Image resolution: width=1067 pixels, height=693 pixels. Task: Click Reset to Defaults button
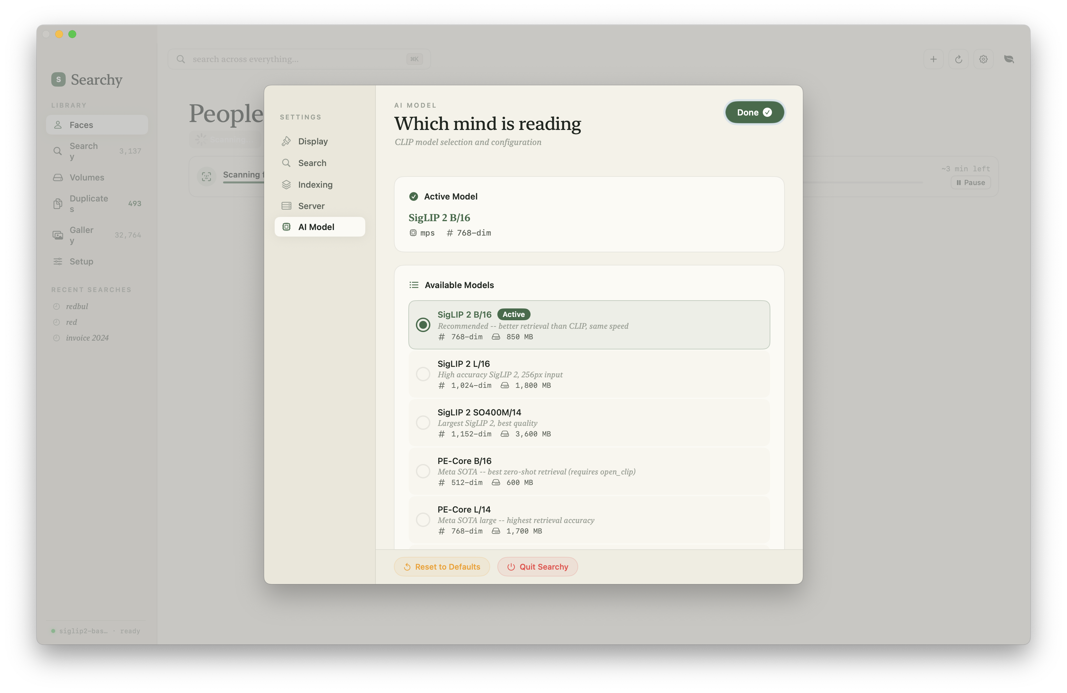point(442,567)
